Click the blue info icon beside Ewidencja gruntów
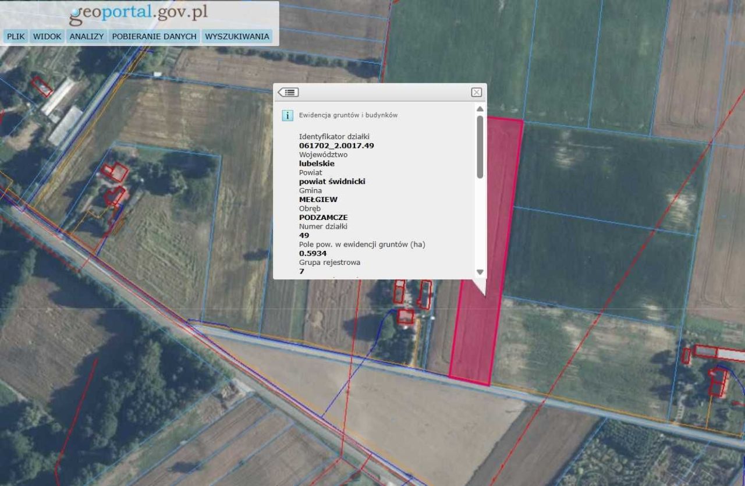Image resolution: width=745 pixels, height=486 pixels. [x=288, y=115]
